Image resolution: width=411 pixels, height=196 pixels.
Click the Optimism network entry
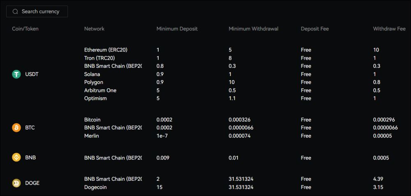(x=95, y=99)
